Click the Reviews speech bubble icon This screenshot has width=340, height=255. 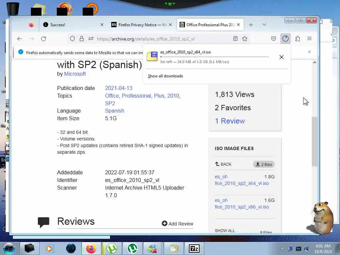(x=43, y=222)
